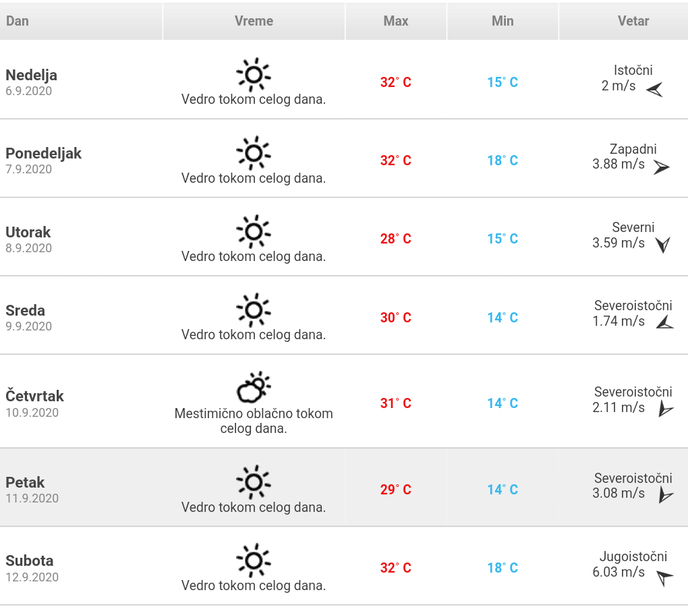Click the Mestimično oblačno description text

pyautogui.click(x=254, y=421)
